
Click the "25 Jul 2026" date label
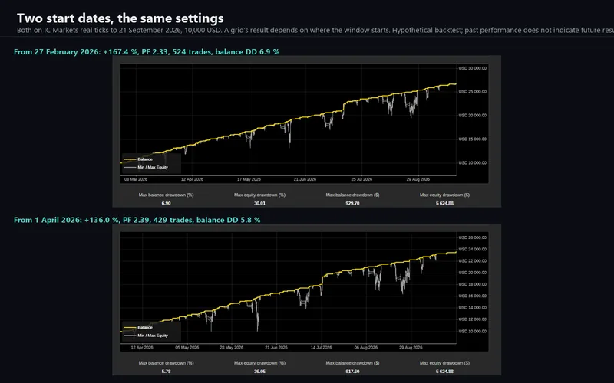[x=361, y=179]
